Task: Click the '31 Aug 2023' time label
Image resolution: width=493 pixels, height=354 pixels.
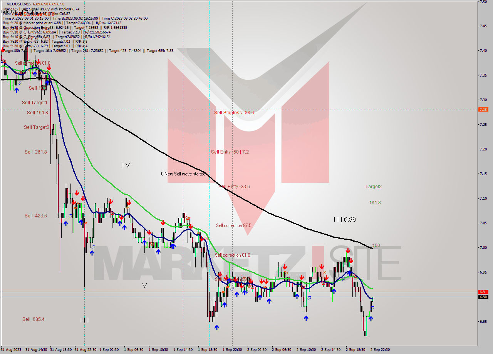Action: coord(12,350)
